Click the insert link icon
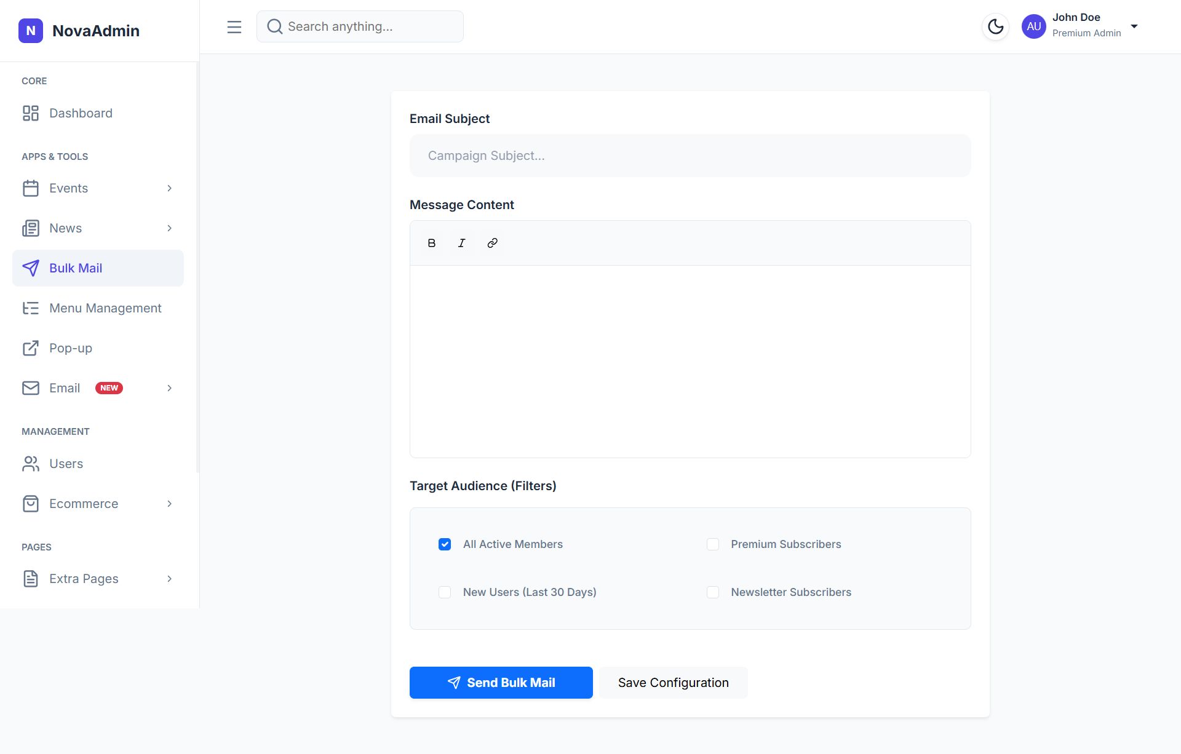 [x=492, y=243]
